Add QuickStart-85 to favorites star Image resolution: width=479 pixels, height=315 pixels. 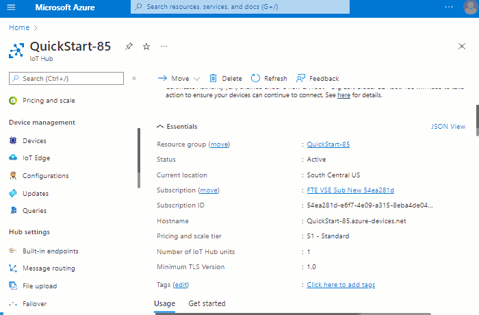[146, 47]
